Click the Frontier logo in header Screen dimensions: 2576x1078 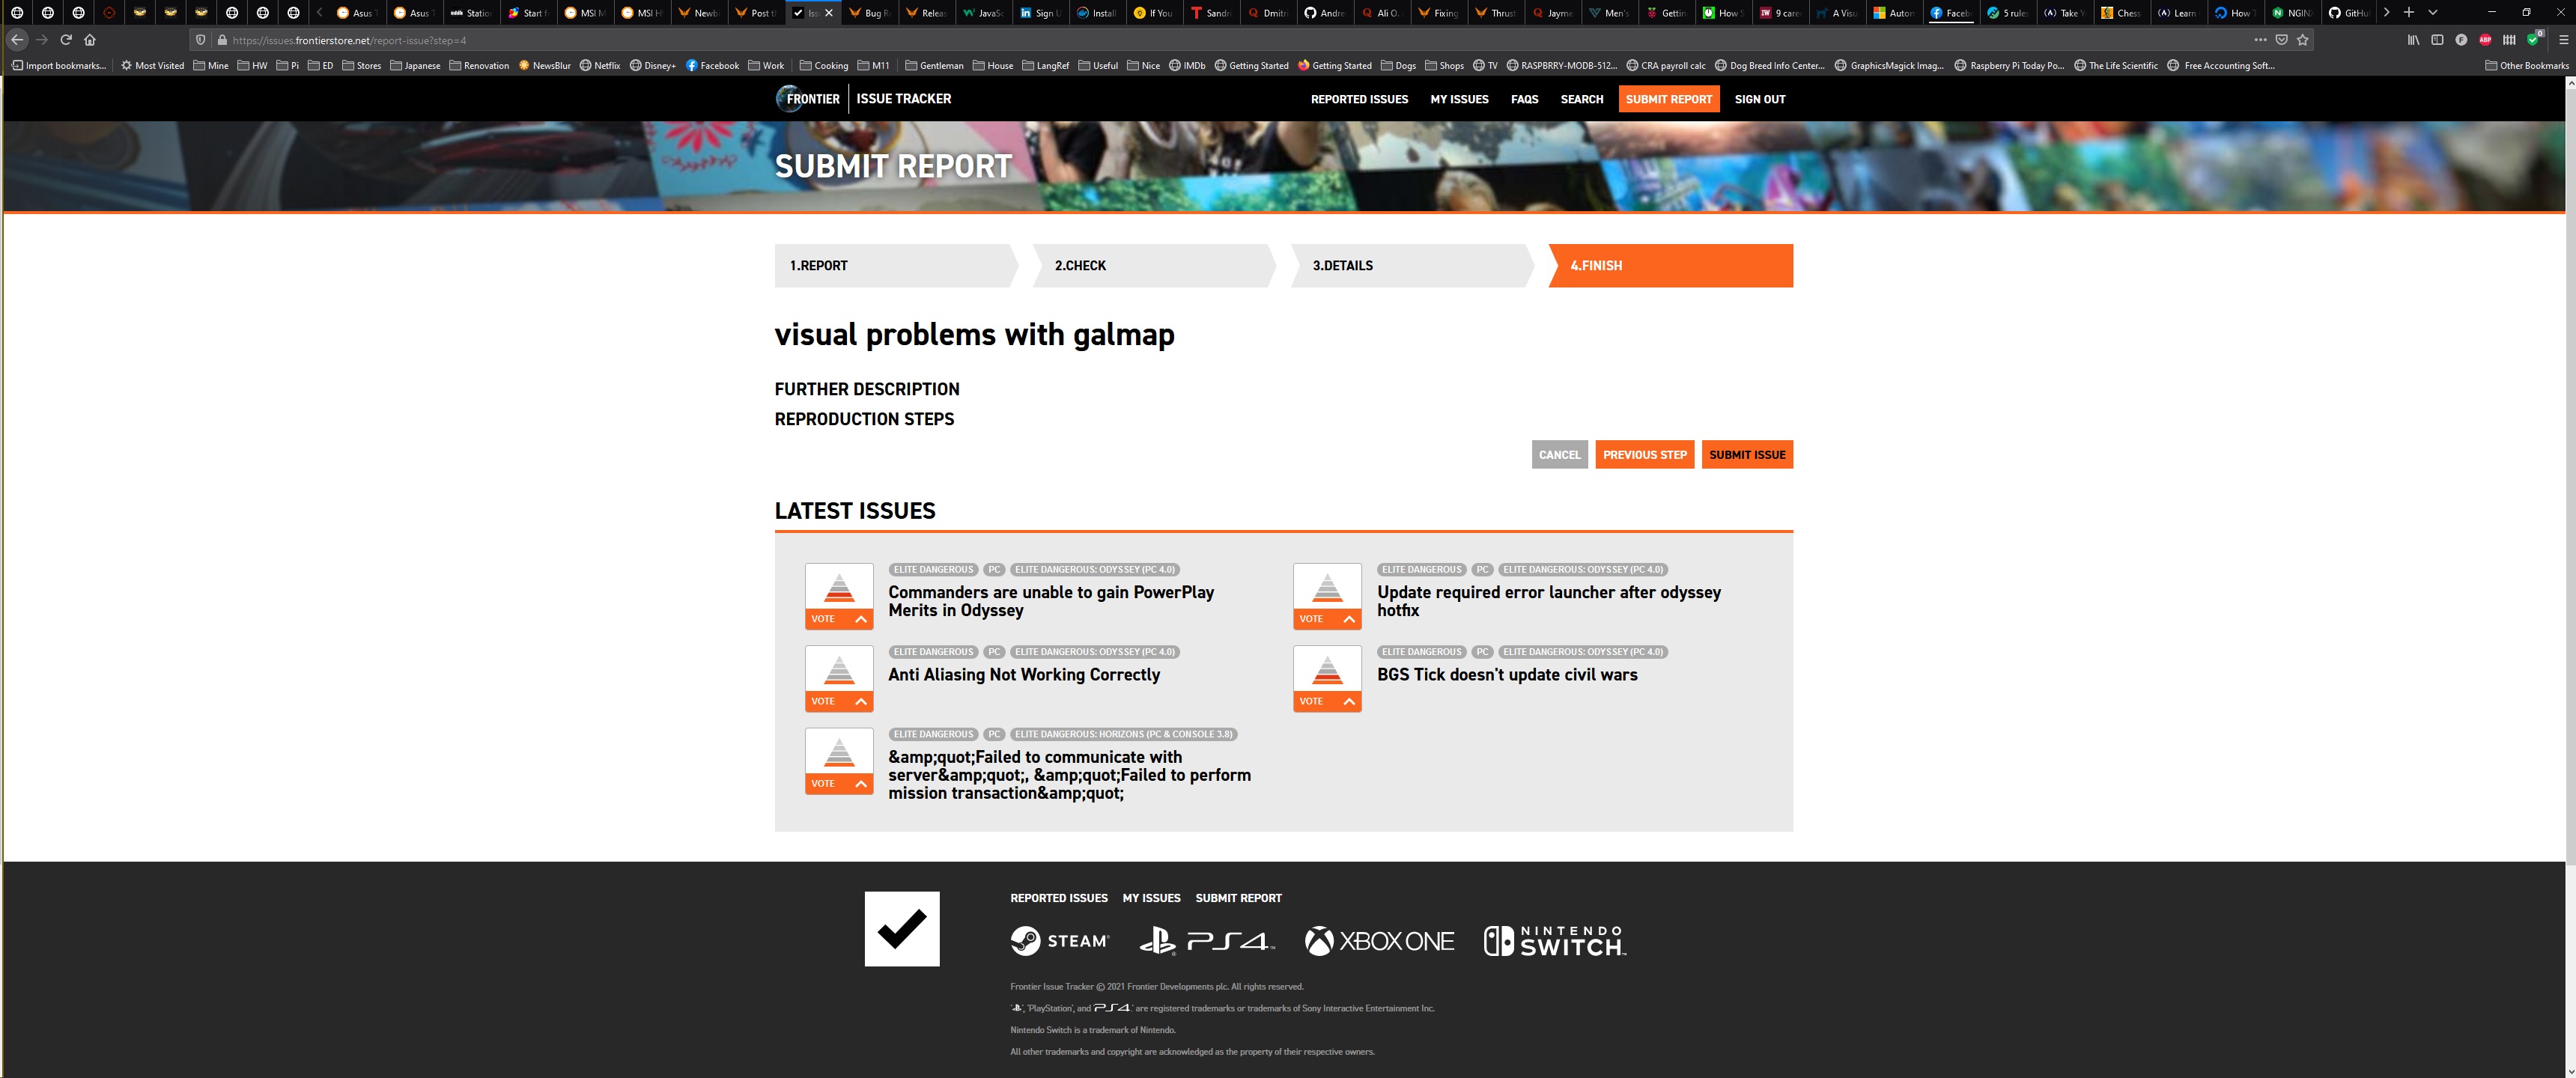[808, 99]
